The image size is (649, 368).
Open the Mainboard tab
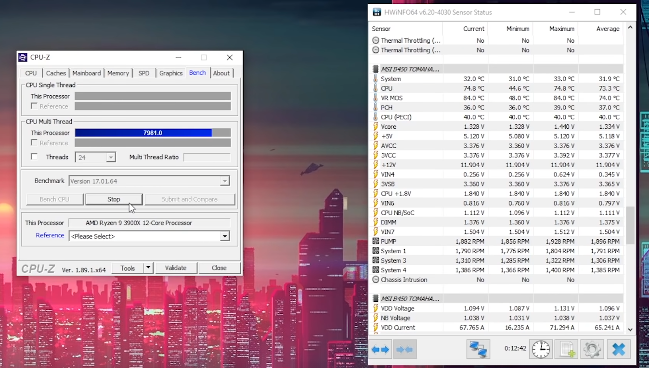coord(87,73)
